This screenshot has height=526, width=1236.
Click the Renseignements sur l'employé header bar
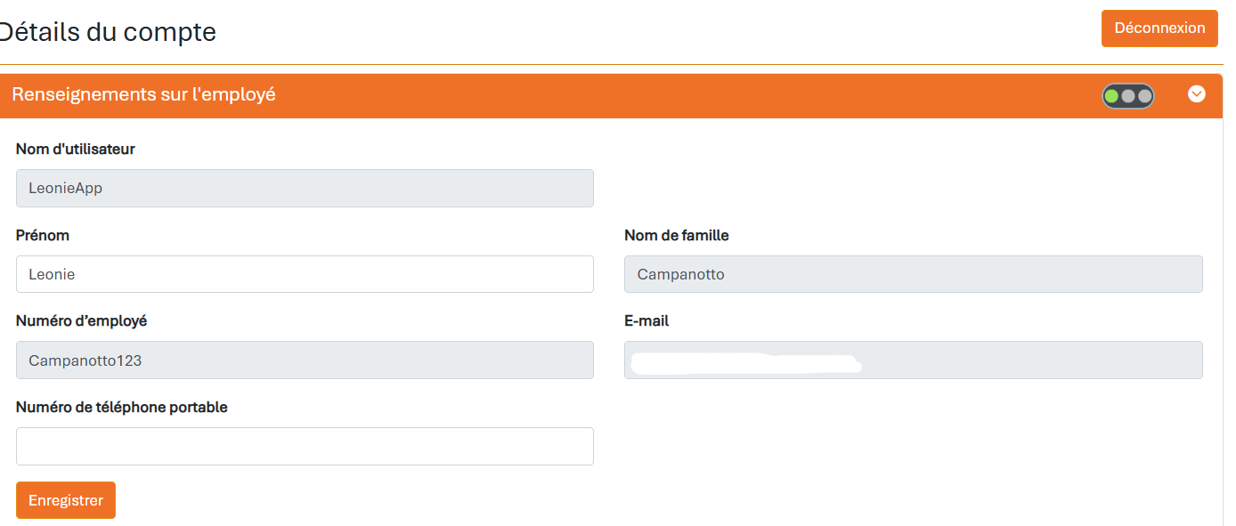coord(611,95)
